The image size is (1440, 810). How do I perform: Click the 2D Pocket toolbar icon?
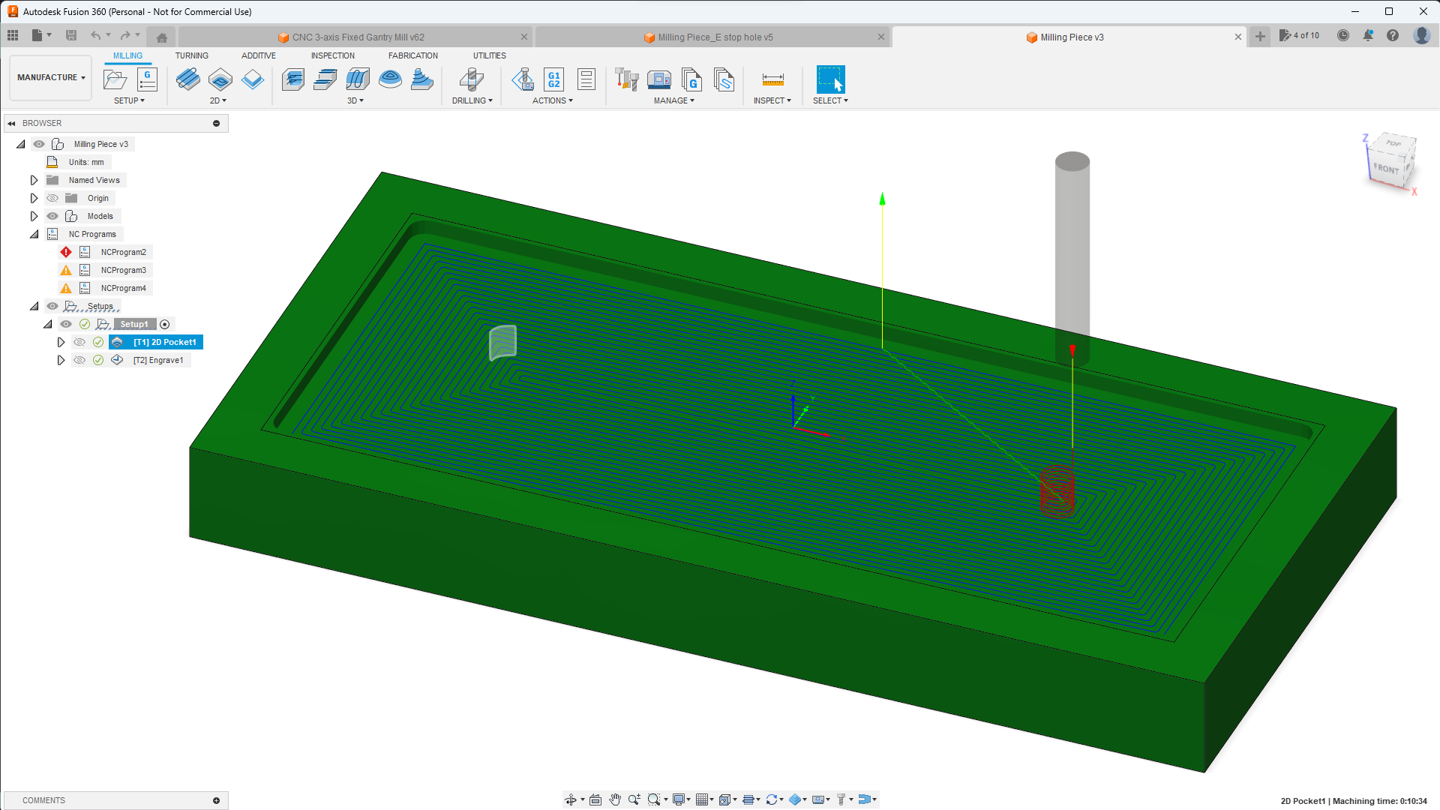click(x=220, y=79)
